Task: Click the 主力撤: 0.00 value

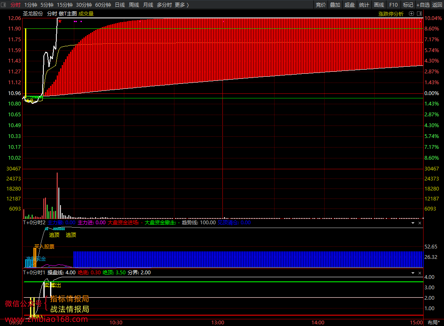Action: coord(61,223)
